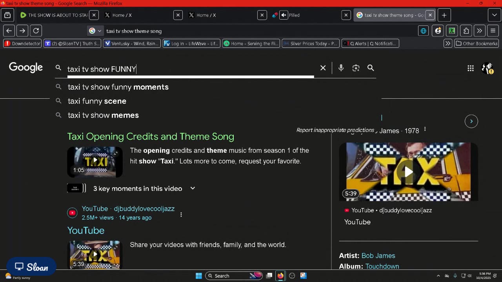Click the Firefox icon on the taskbar
The image size is (502, 282).
(x=280, y=276)
